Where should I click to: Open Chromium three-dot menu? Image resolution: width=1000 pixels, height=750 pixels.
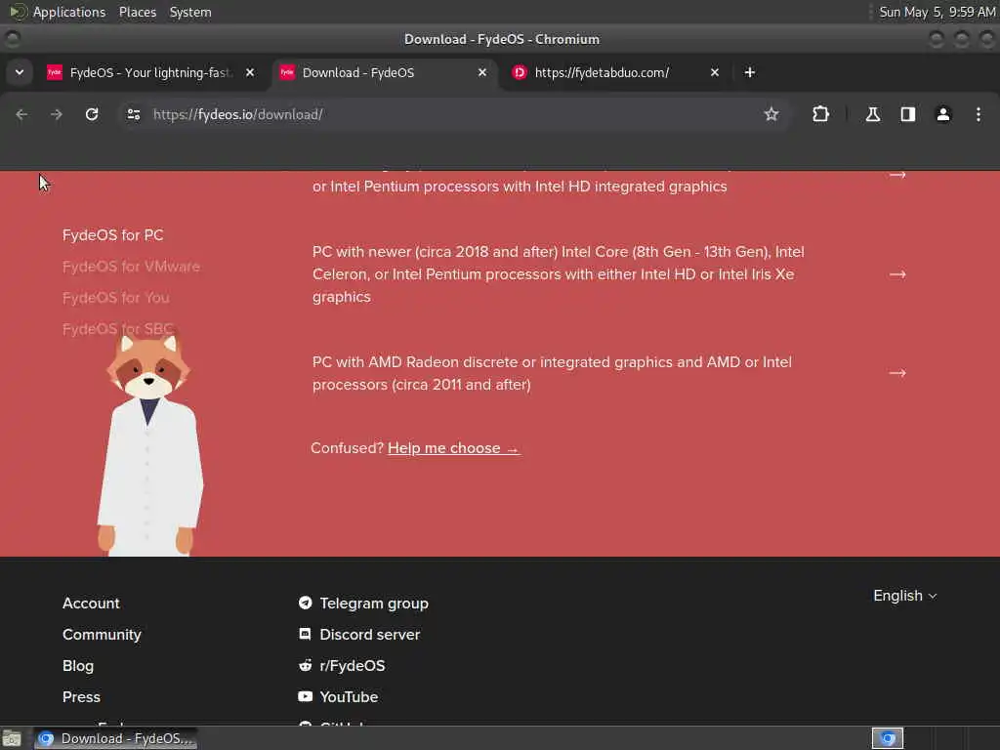point(978,114)
